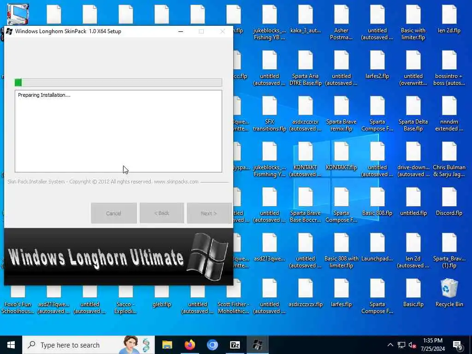Image resolution: width=472 pixels, height=354 pixels.
Task: Select the untitled.flp desktop file
Action: click(x=413, y=202)
